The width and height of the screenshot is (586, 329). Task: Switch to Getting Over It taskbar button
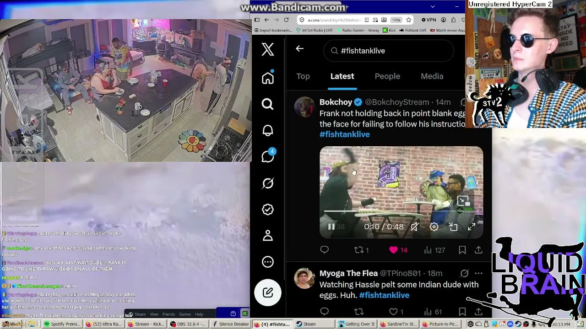coord(356,324)
